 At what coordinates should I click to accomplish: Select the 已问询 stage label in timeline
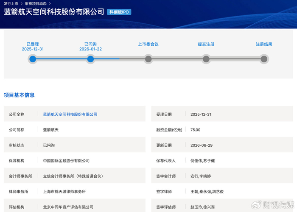[x=90, y=44]
